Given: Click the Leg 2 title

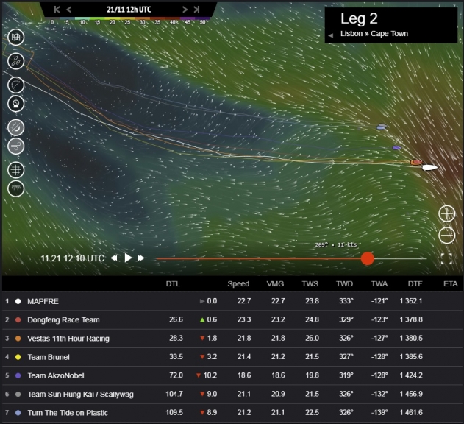Looking at the screenshot, I should click(359, 18).
